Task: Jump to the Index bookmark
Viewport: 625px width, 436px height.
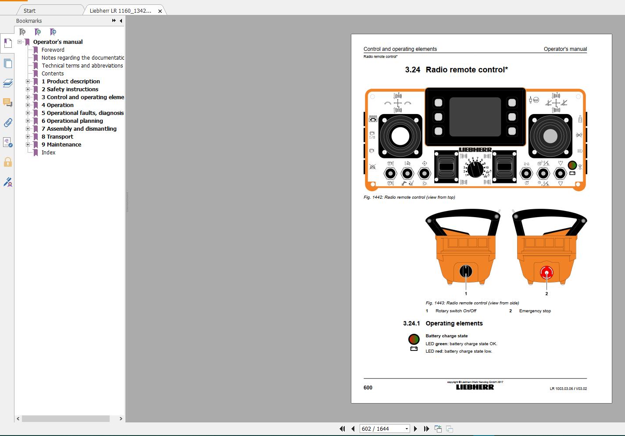Action: pyautogui.click(x=48, y=152)
